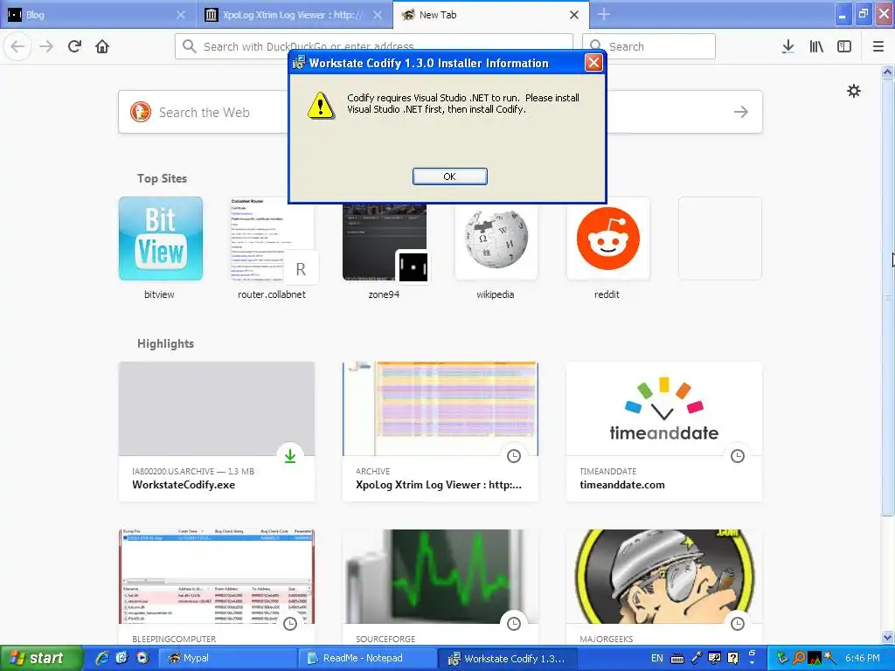Open the BLEEPINGCOMPUTER highlight card
Screen dimensions: 895x671
tap(217, 587)
